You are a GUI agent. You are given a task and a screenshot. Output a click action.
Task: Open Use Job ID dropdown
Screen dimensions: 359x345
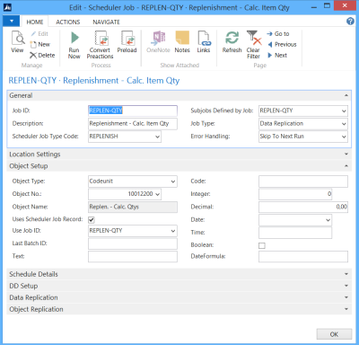coord(173,231)
